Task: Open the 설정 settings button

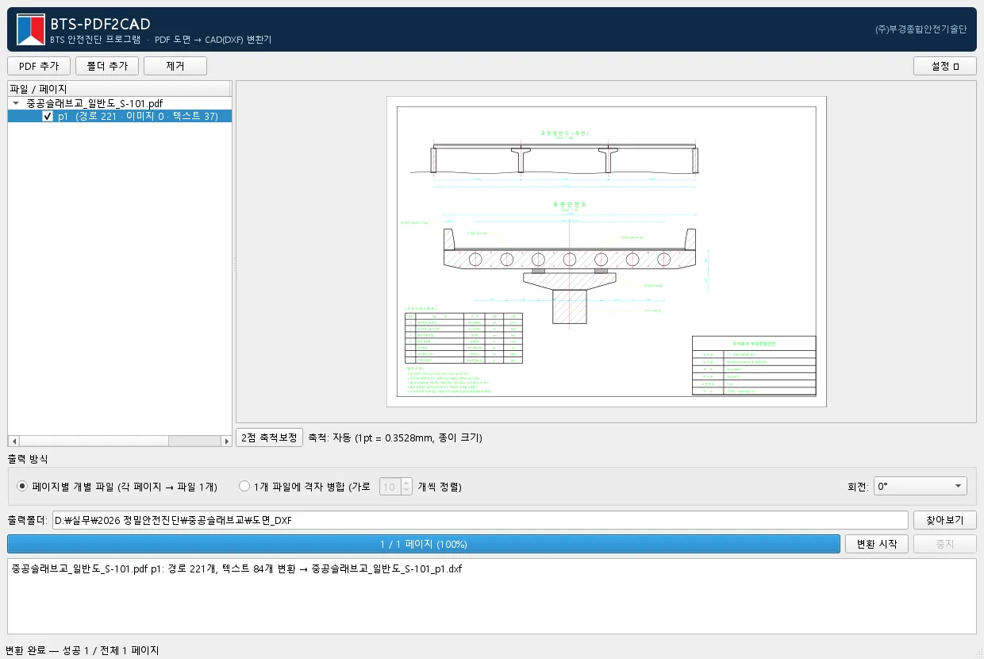Action: pyautogui.click(x=945, y=66)
